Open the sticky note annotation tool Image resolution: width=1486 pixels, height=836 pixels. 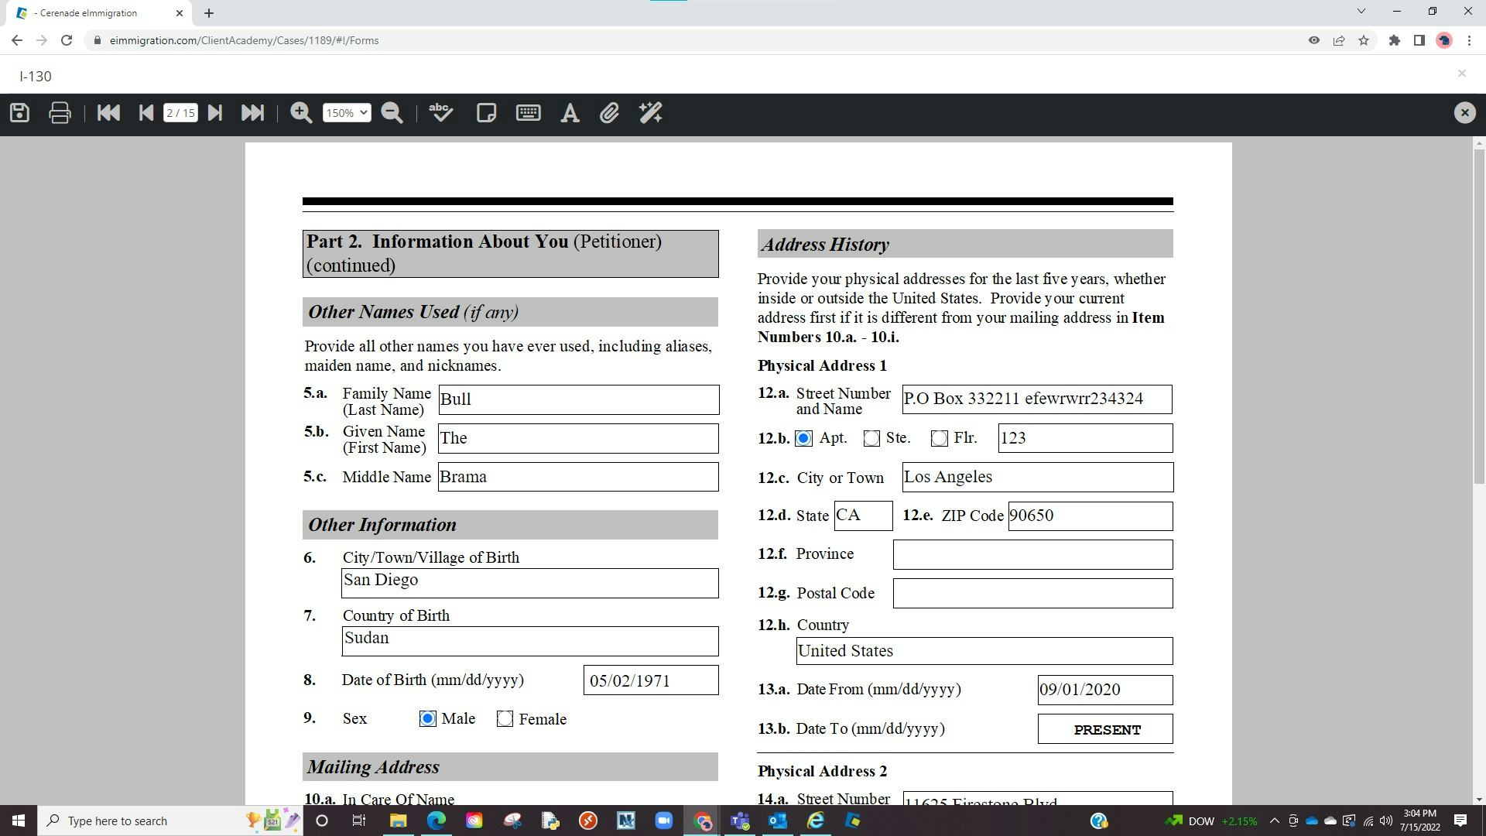tap(486, 112)
